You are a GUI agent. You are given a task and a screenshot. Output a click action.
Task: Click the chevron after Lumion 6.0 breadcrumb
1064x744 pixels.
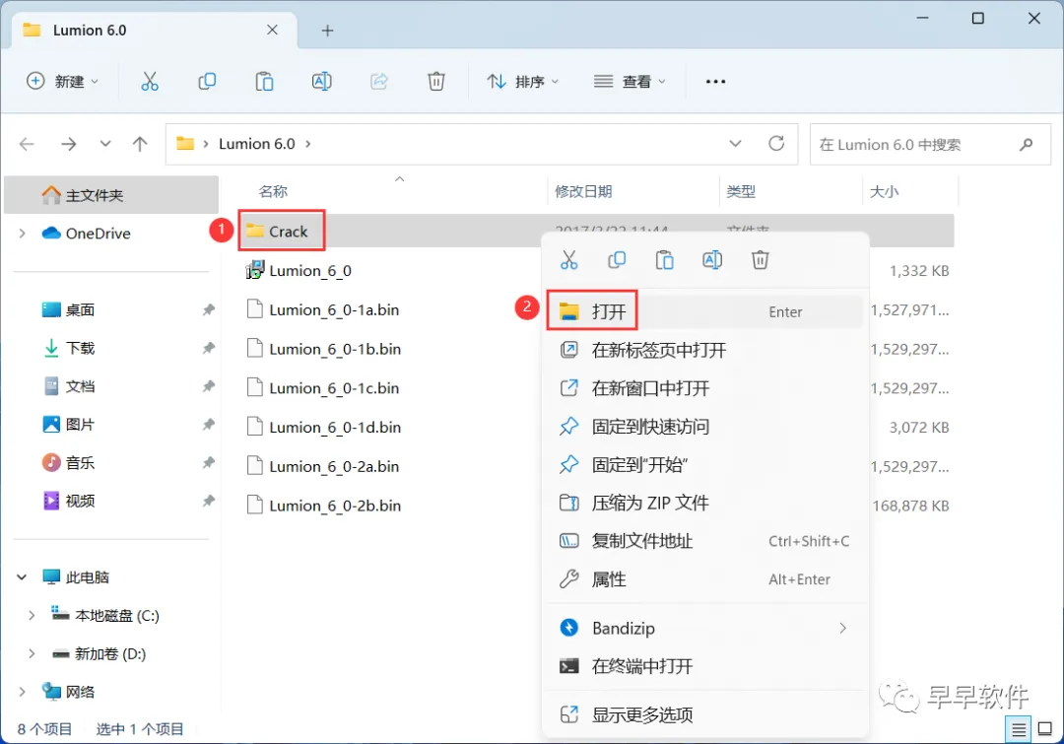308,144
